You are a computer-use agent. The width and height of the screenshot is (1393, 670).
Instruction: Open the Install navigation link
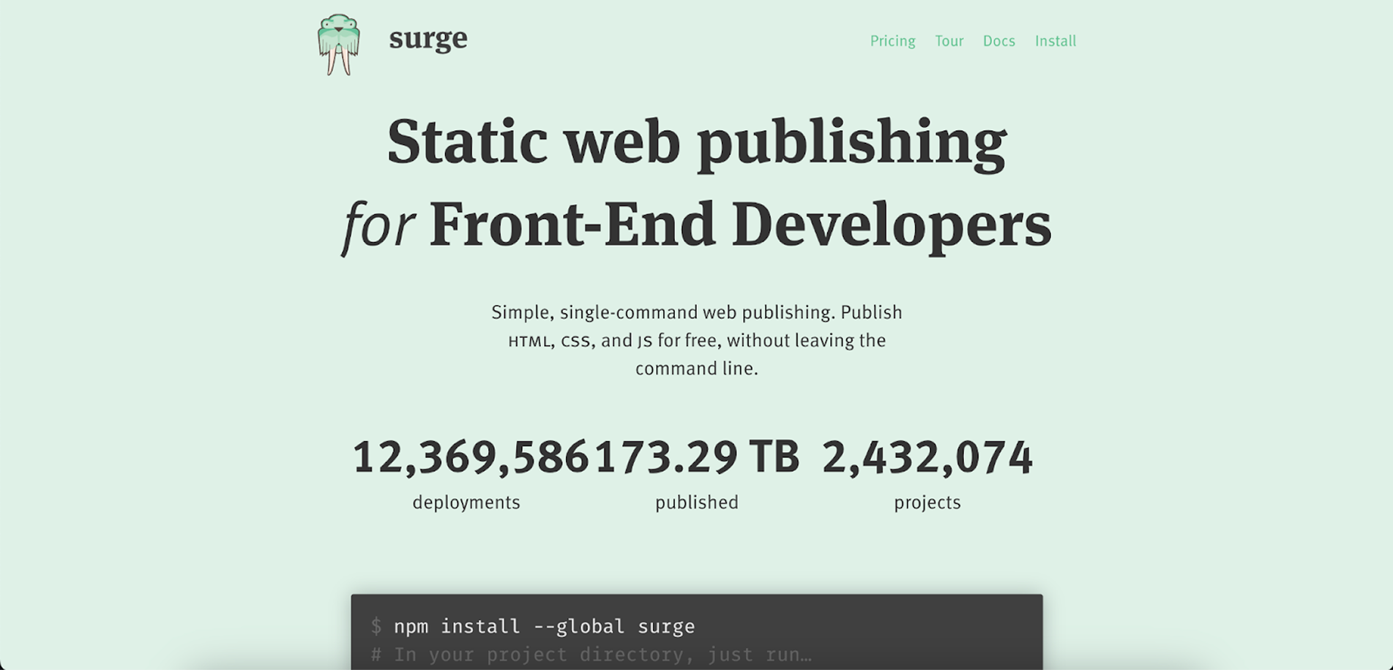pos(1055,41)
